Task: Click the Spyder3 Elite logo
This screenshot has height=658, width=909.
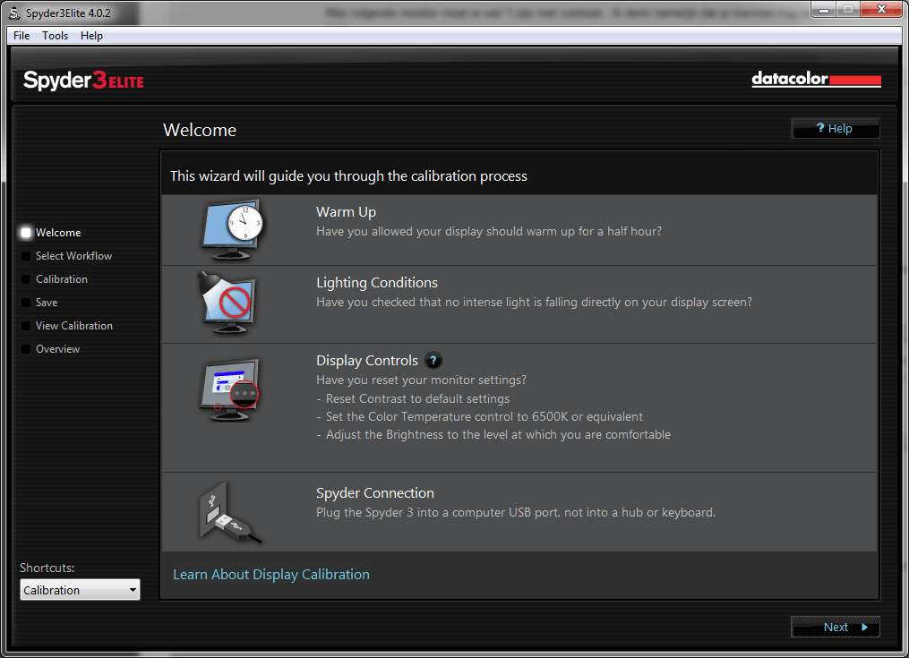Action: tap(83, 80)
